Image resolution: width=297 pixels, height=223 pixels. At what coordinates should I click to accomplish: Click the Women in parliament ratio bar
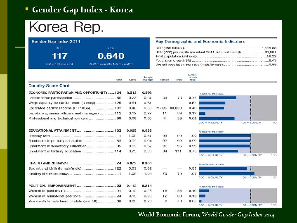(204, 191)
